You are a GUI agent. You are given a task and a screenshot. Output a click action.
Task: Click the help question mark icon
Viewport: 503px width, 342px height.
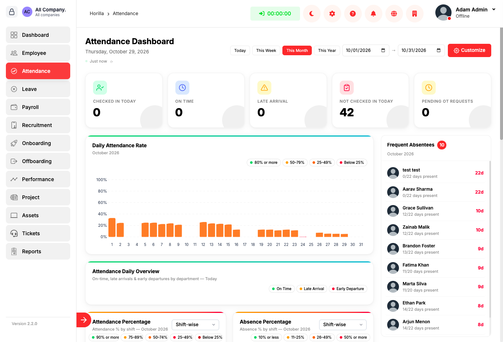(x=353, y=14)
